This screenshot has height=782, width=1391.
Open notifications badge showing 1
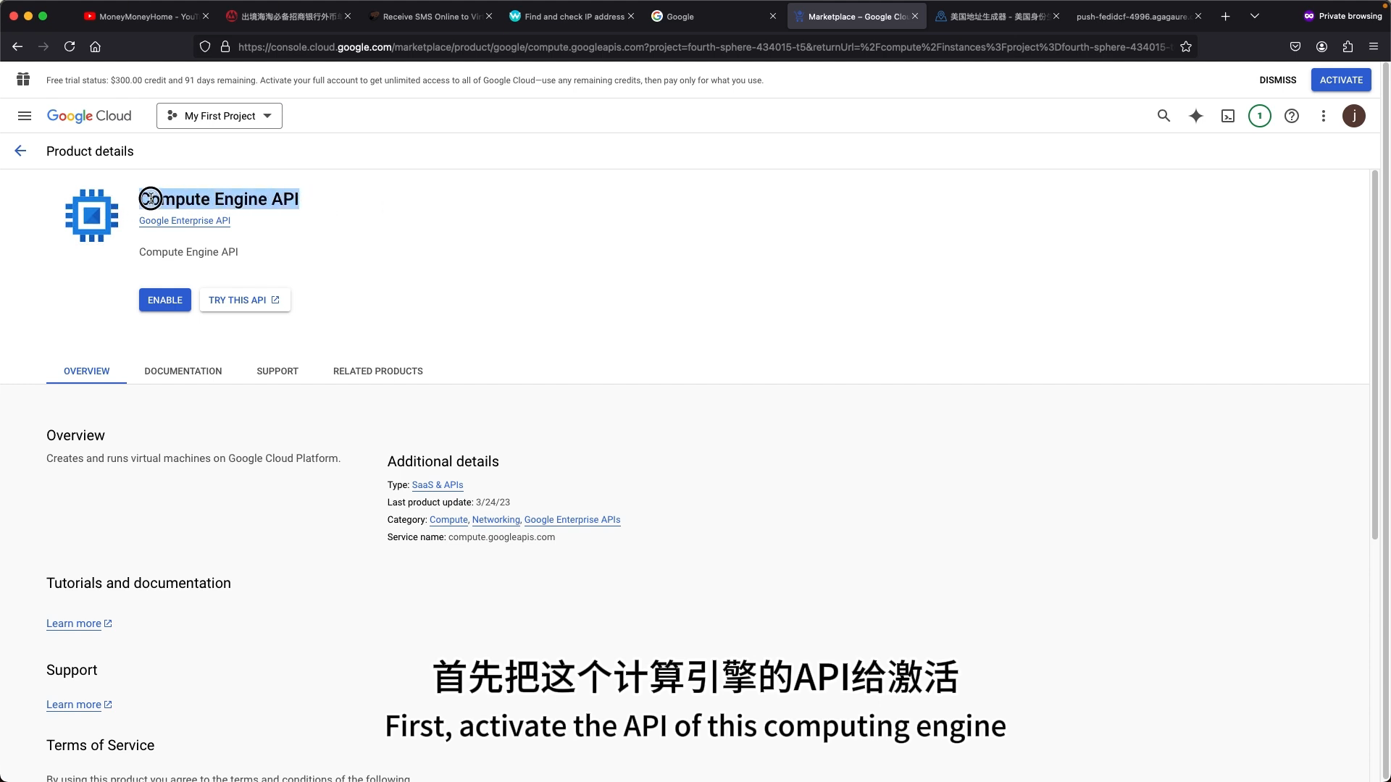(1260, 116)
